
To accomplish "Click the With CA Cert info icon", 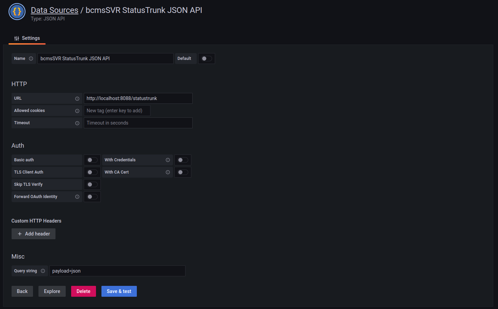I will tap(168, 172).
